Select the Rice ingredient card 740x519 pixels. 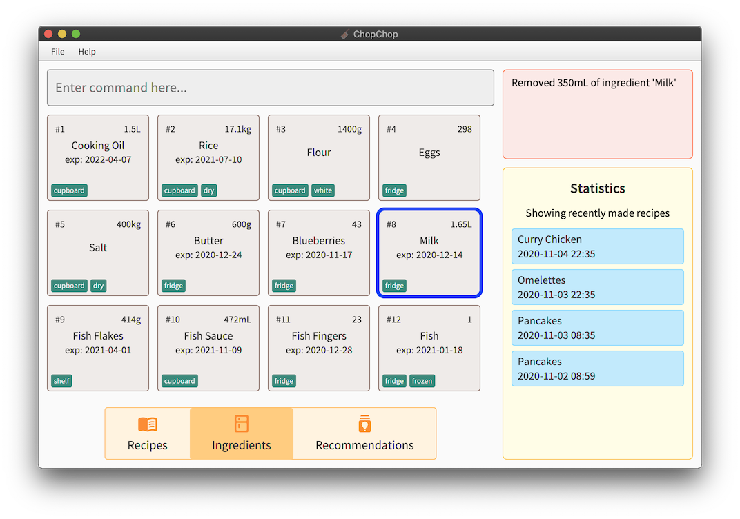208,157
